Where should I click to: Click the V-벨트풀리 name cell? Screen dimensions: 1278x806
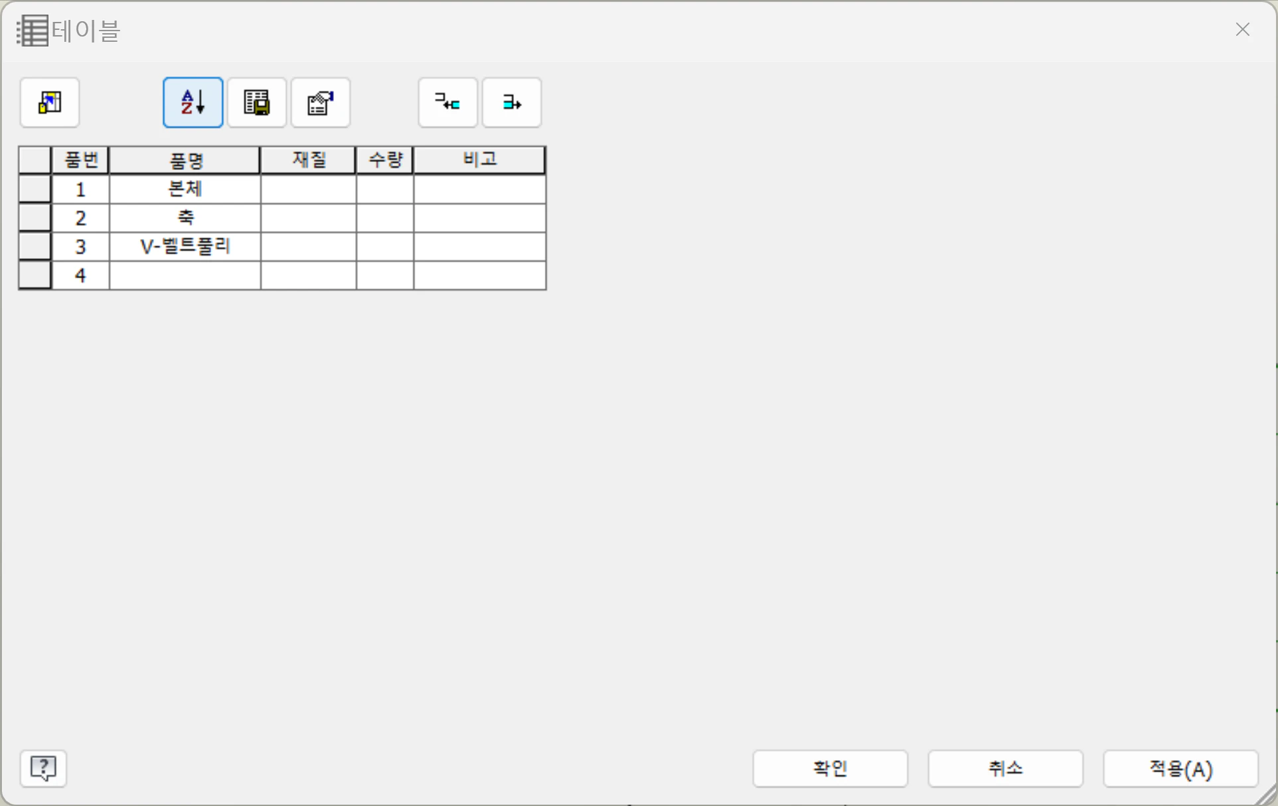[x=185, y=246]
